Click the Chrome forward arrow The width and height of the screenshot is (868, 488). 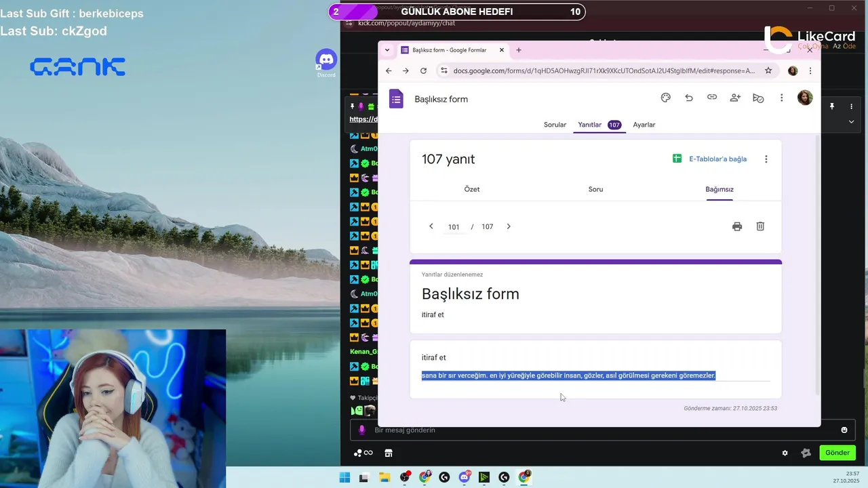tap(406, 70)
